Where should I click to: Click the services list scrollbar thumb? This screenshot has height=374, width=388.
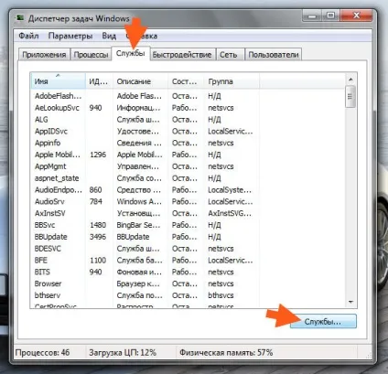[x=350, y=97]
